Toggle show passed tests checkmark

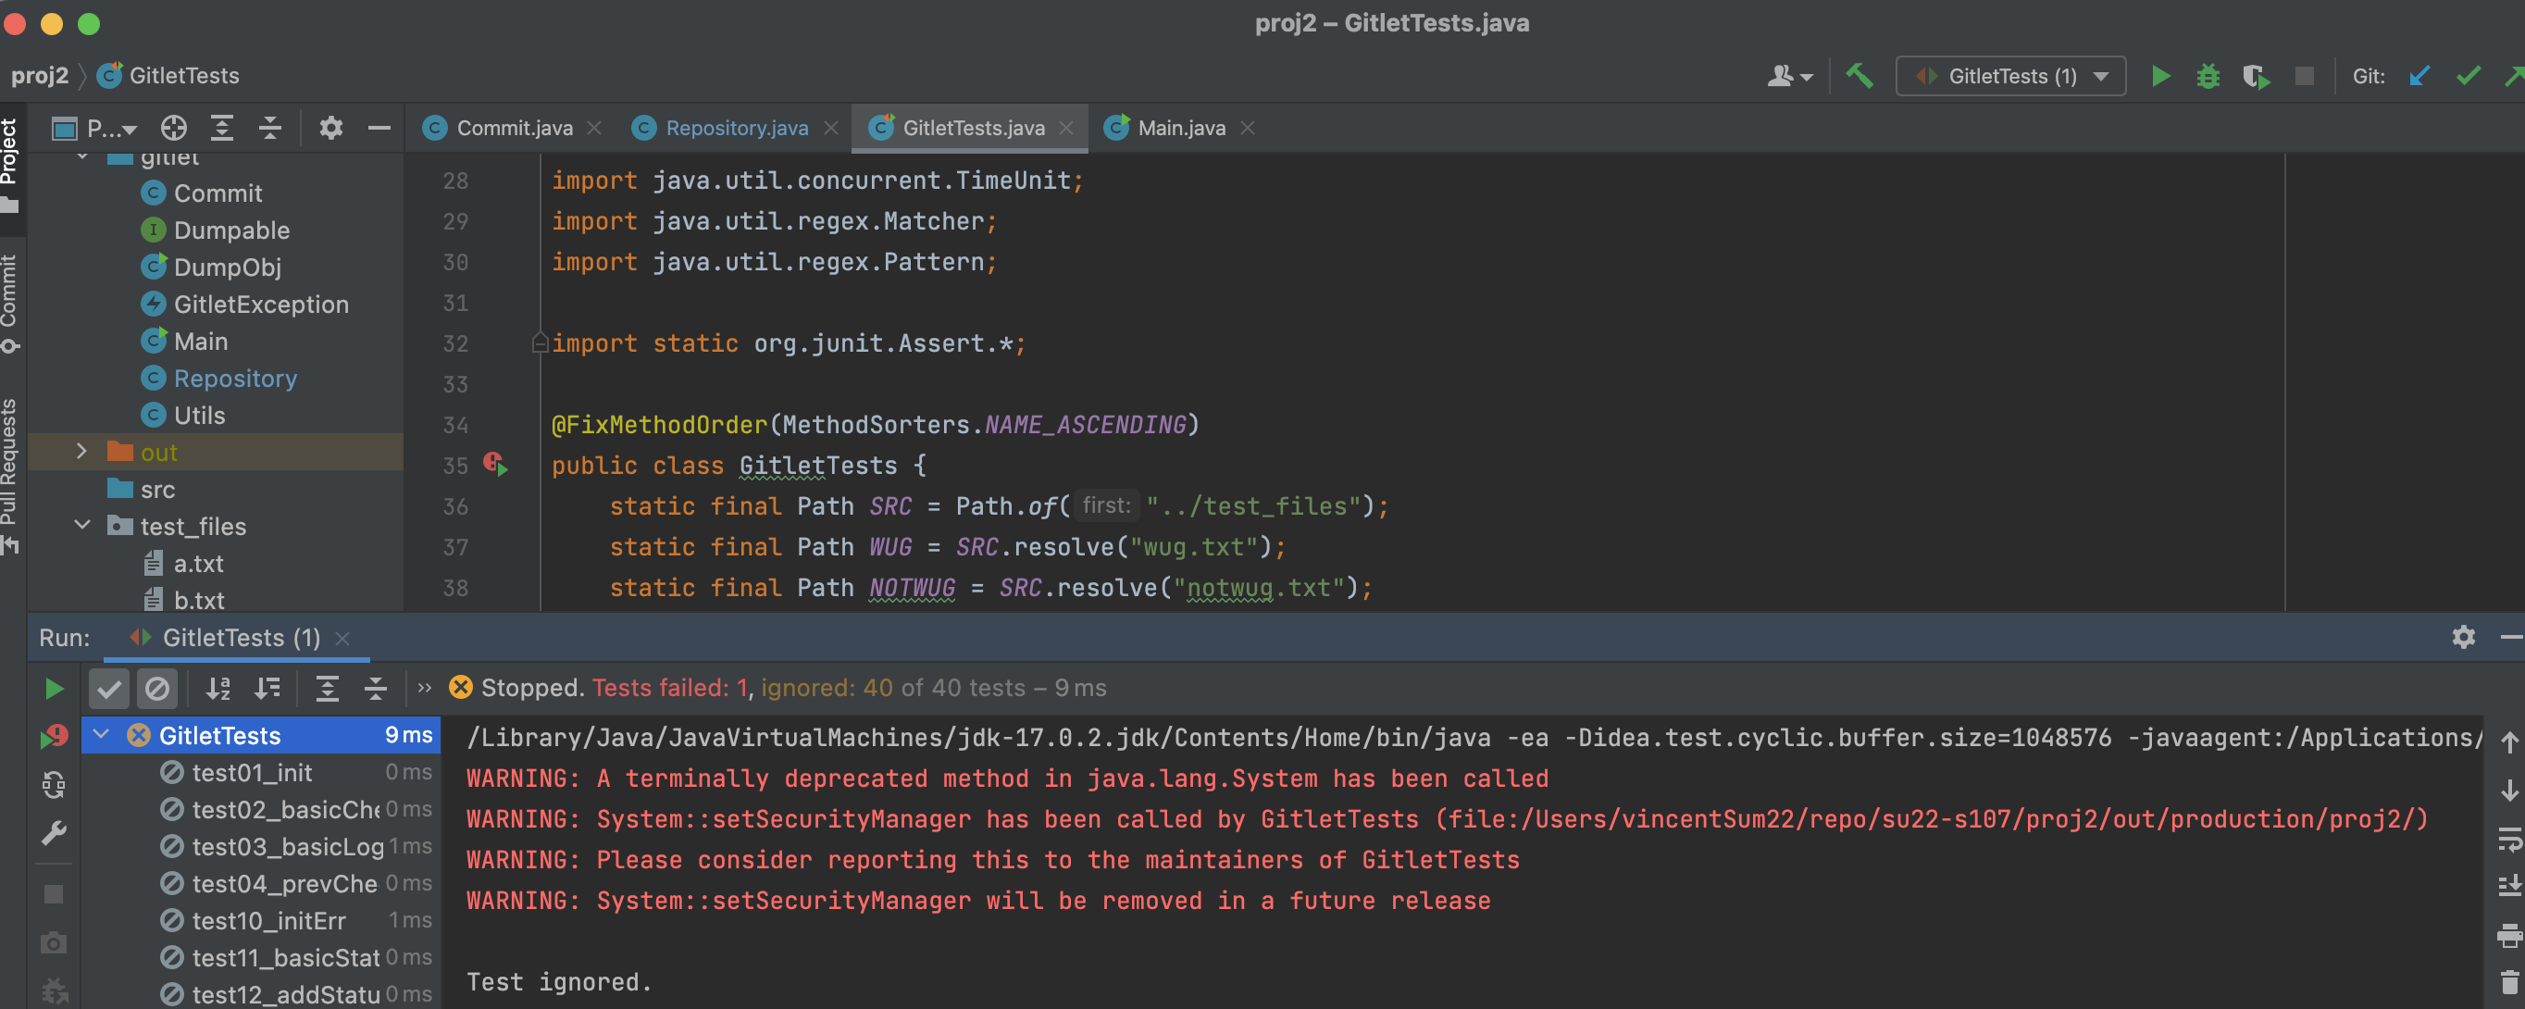pos(109,689)
